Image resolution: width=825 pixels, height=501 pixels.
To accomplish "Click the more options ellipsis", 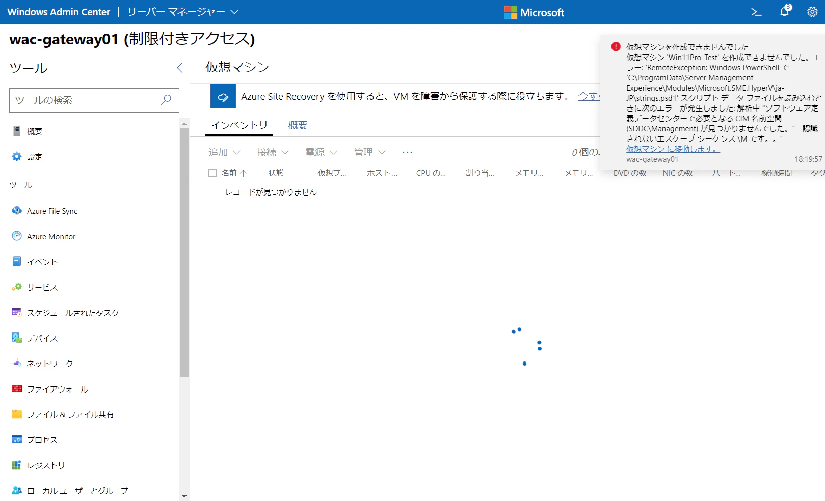I will pos(407,152).
